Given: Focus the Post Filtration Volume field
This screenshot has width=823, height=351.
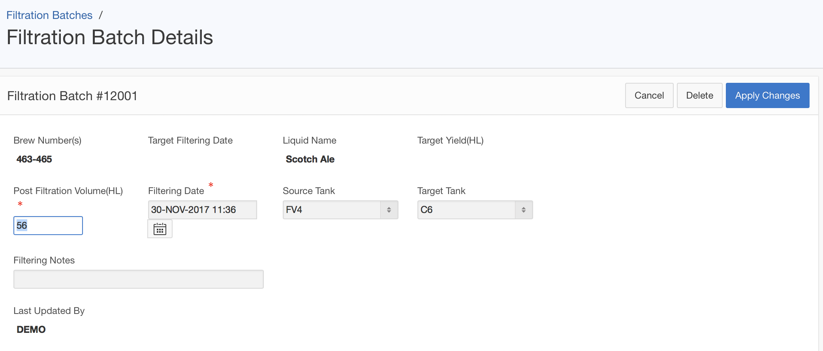Looking at the screenshot, I should pyautogui.click(x=48, y=226).
